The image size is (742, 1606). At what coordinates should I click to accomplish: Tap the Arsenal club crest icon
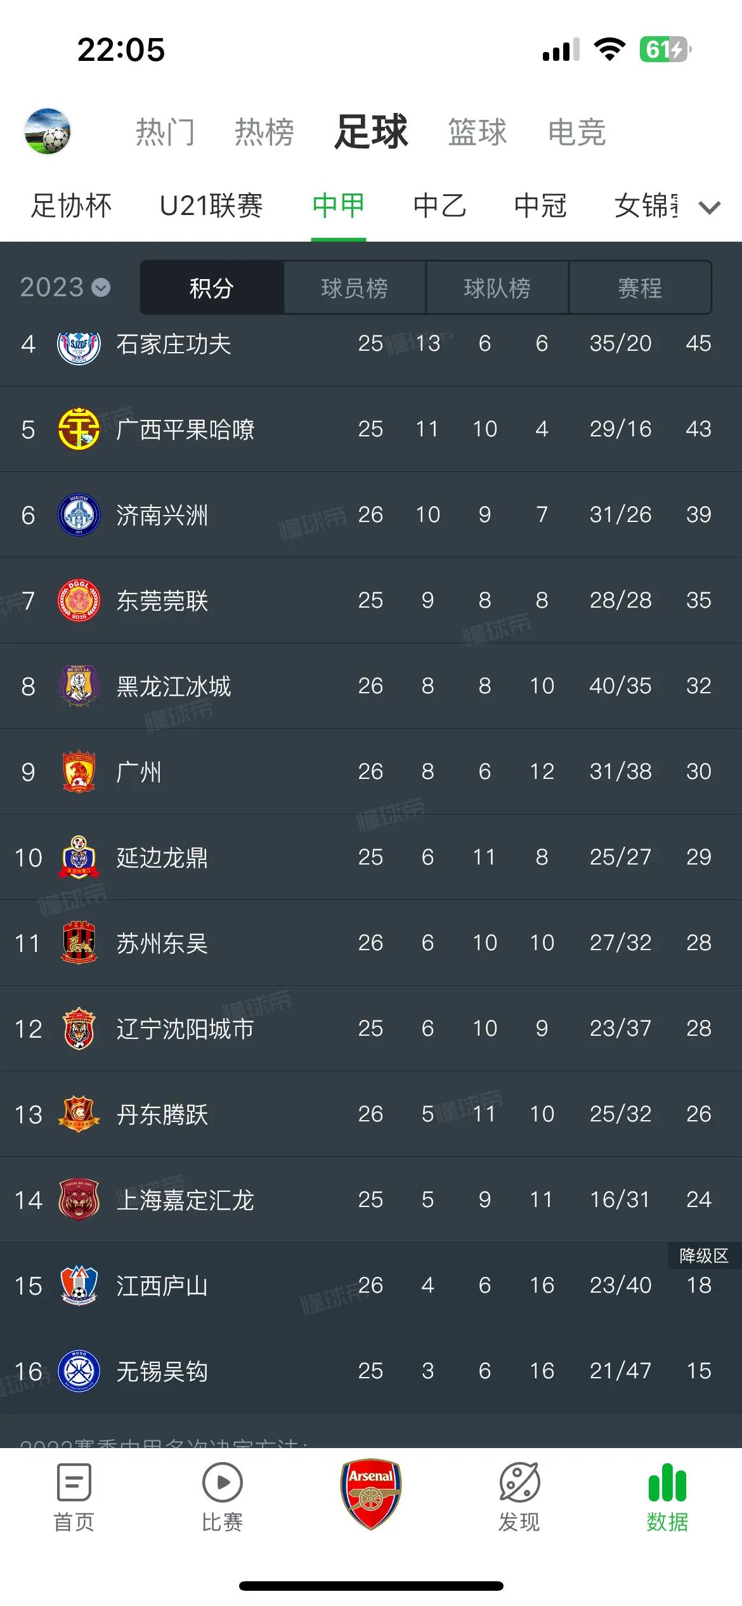pyautogui.click(x=371, y=1493)
